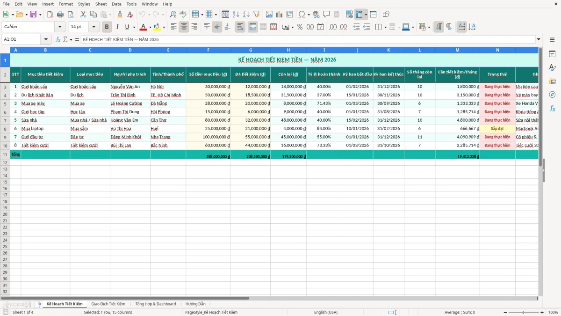Apply the red Font Color swatch
Viewport: 561px width, 316px height.
(144, 27)
